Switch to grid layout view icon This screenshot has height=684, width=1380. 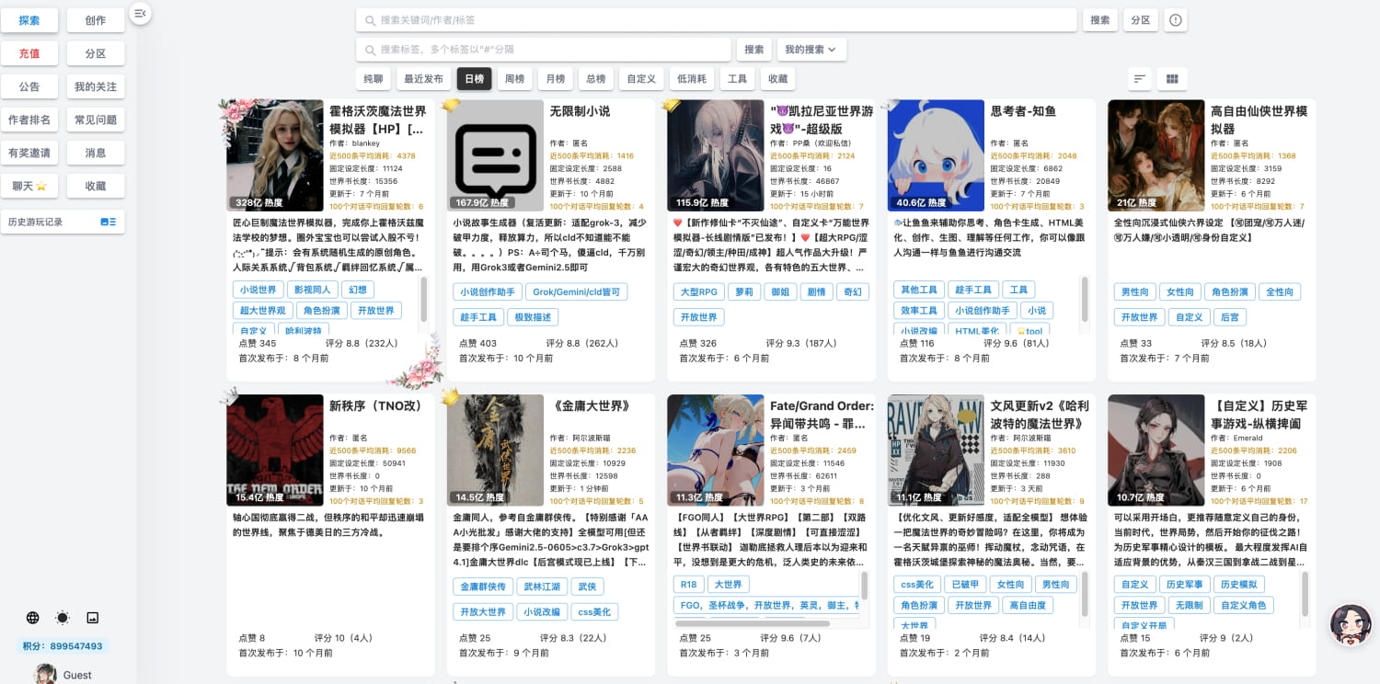click(x=1172, y=79)
